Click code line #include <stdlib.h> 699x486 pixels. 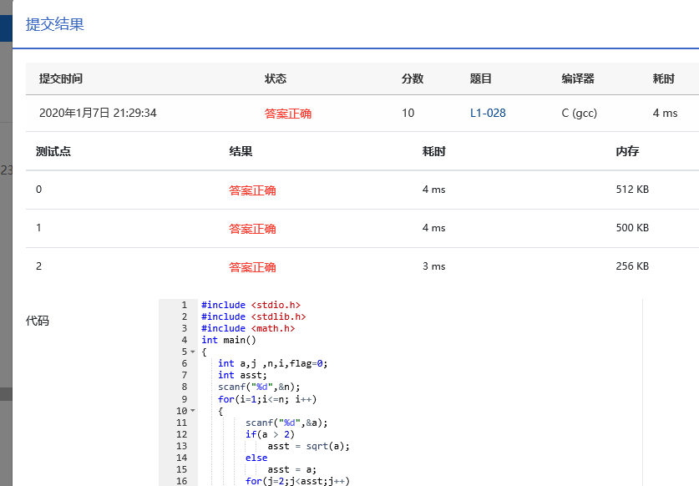click(x=254, y=316)
